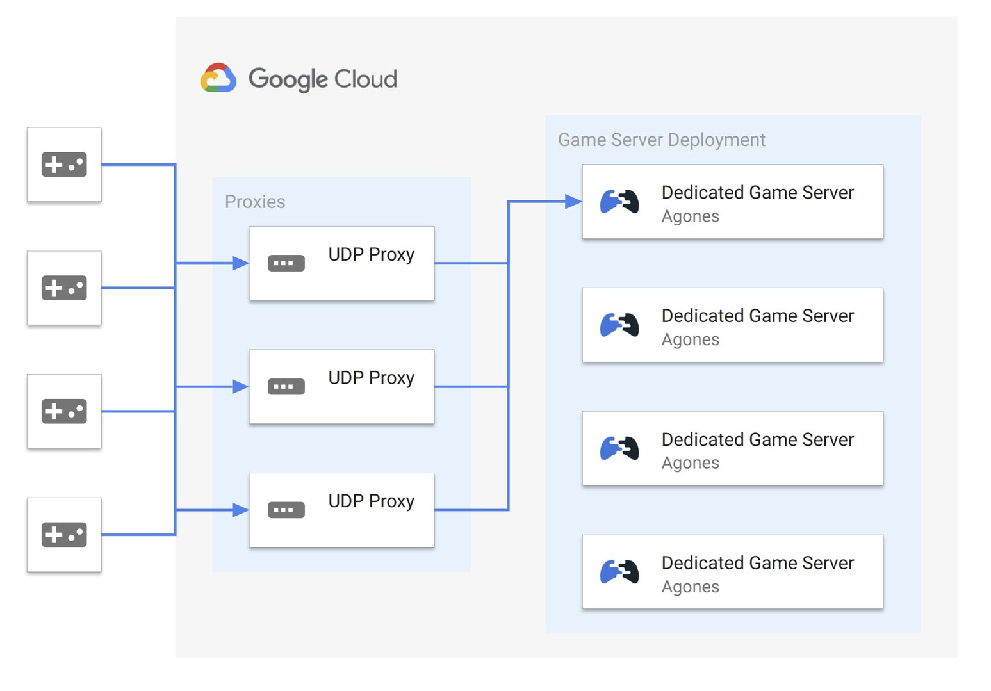Click the bottom UDP Proxy box
Viewport: 991px width, 691px height.
click(341, 510)
